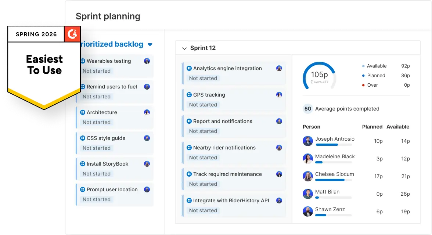Viewport: 432px width, 235px height.
Task: Collapse the Sprint 12 section chevron
Action: pyautogui.click(x=184, y=48)
